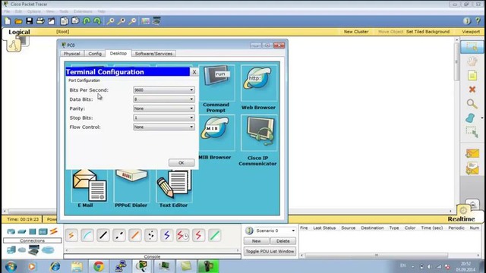Click the Redo toolbar icon

point(97,21)
